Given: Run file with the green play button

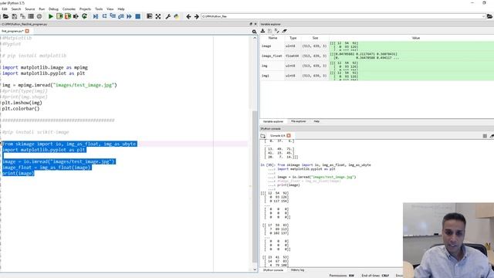Looking at the screenshot, I should click(x=51, y=16).
